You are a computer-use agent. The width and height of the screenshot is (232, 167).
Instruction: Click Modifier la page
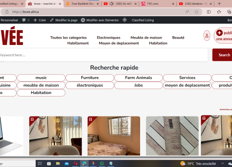coord(64,20)
